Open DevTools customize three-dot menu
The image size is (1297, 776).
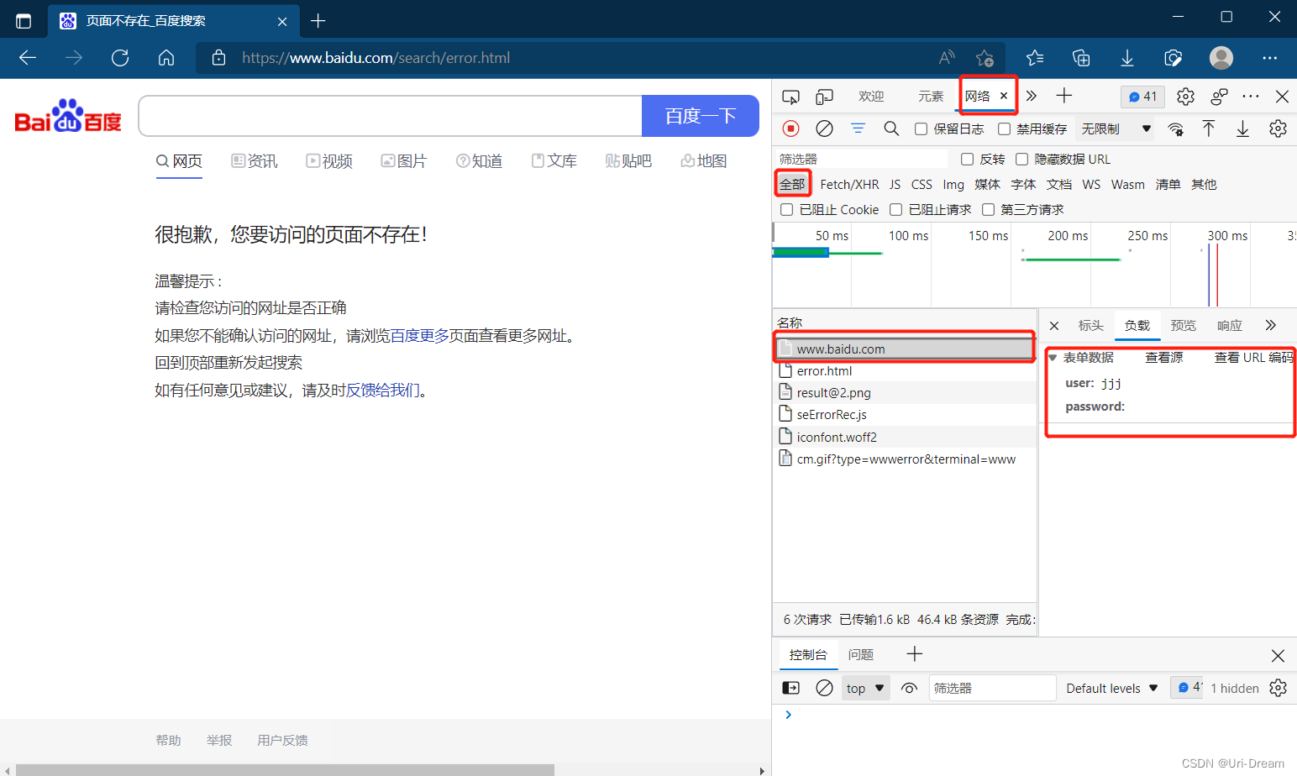1251,97
